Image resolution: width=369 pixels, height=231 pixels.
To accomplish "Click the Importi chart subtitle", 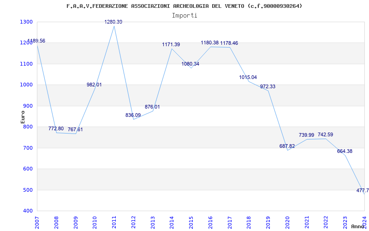I will [x=184, y=16].
